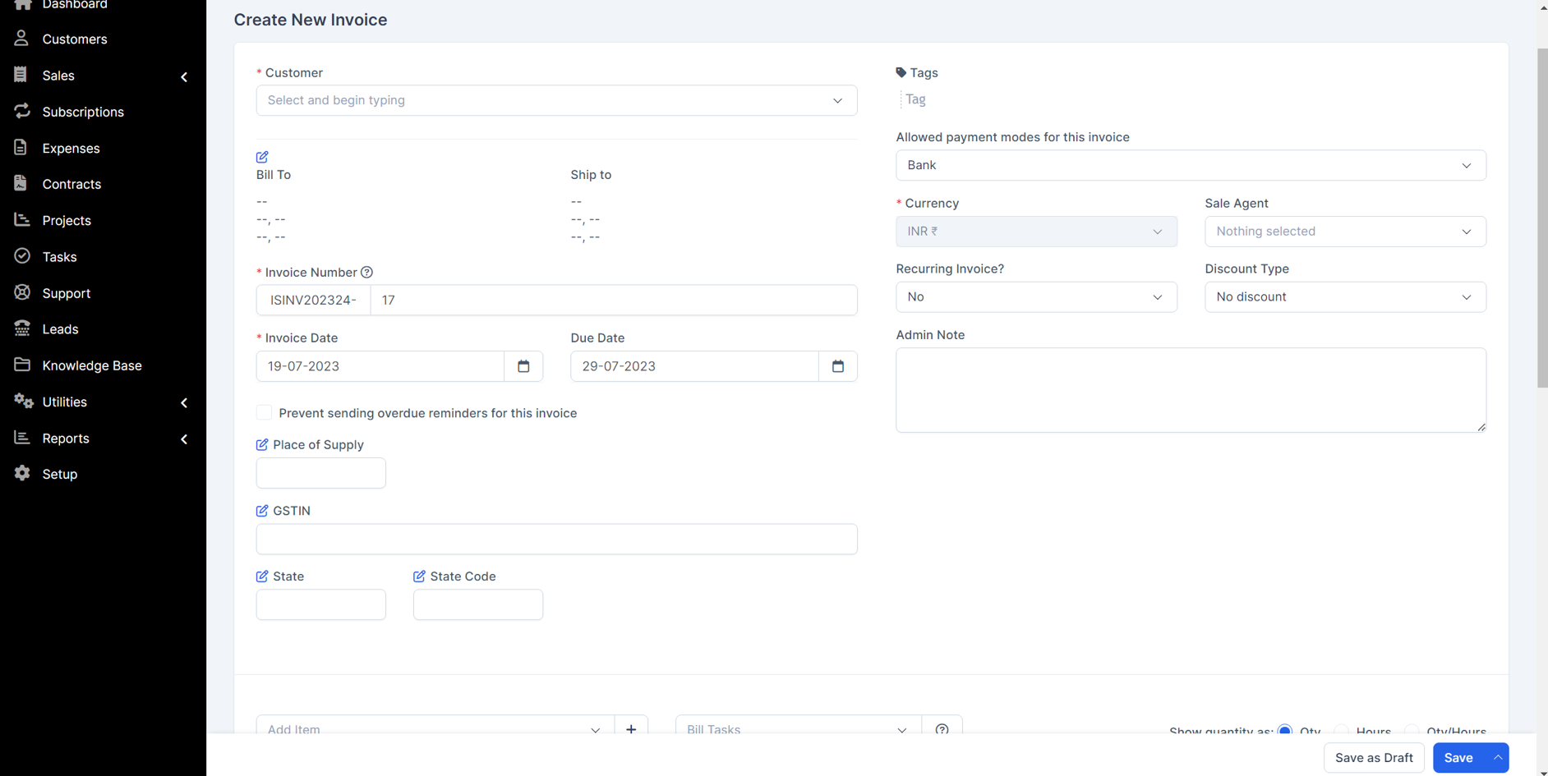Select the Hours radio button
The width and height of the screenshot is (1548, 776).
[x=1341, y=730]
